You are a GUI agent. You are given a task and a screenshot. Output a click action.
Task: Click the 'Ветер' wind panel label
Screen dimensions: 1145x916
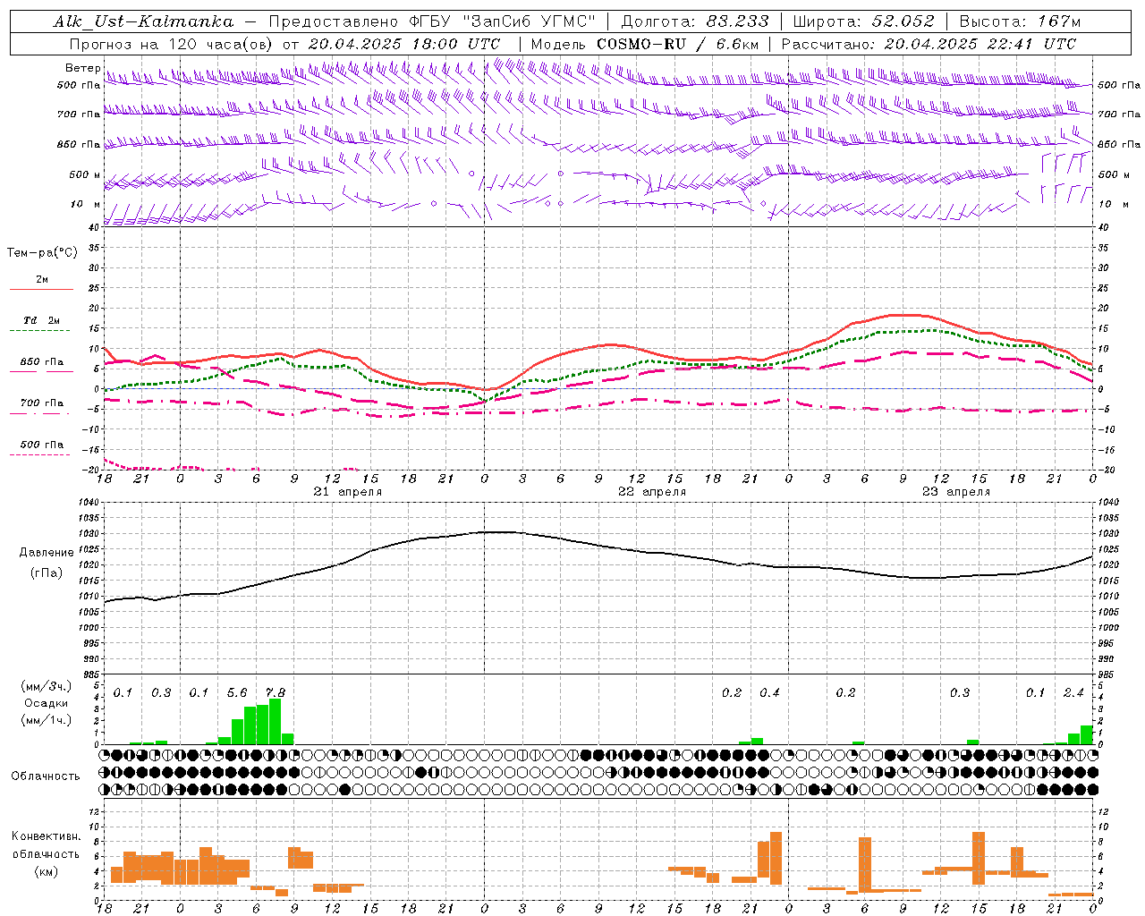82,68
